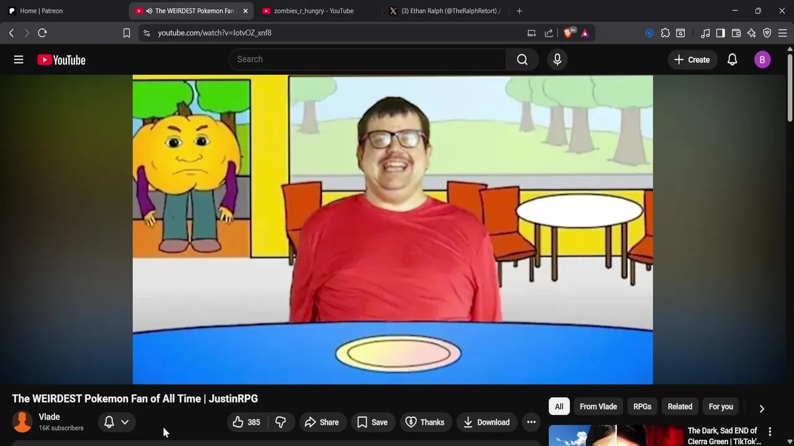Start voice search with microphone icon
Viewport: 794px width, 446px height.
coord(557,59)
